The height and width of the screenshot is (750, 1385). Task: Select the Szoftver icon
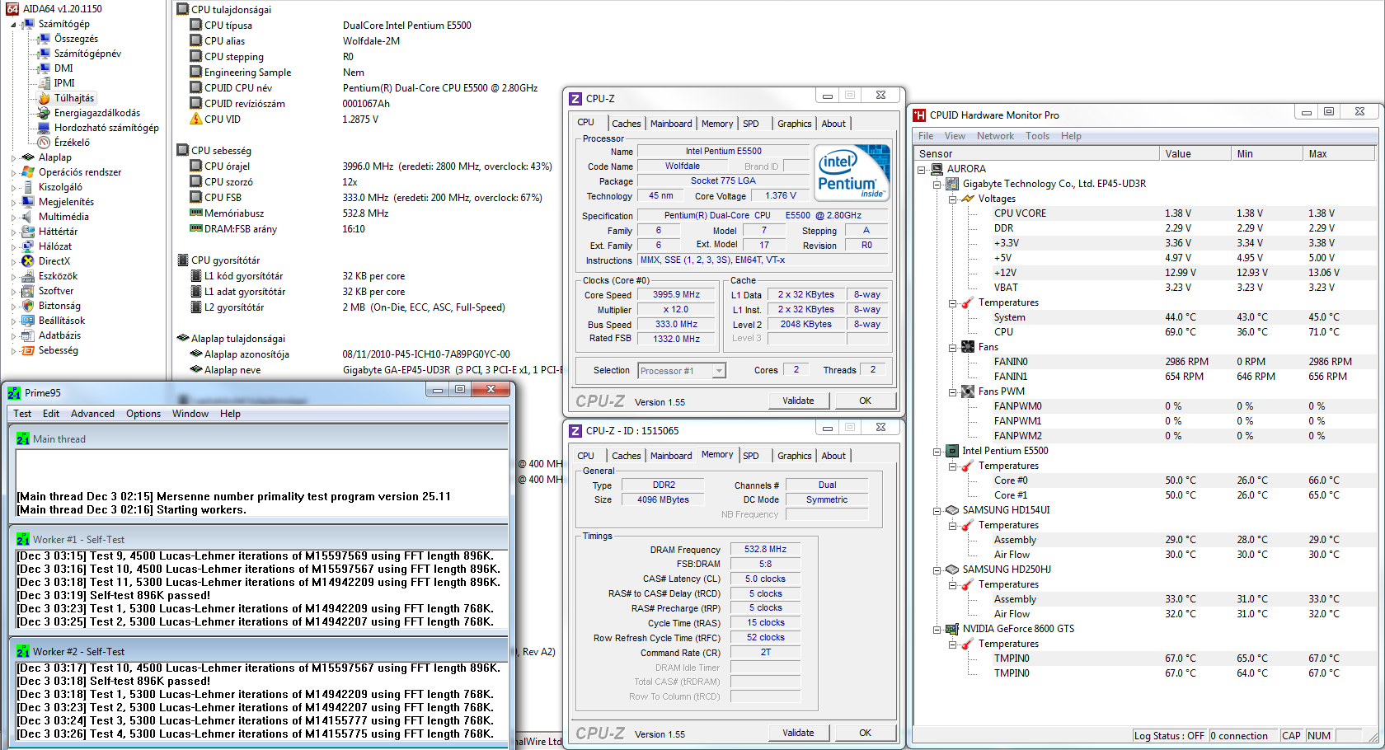click(28, 291)
